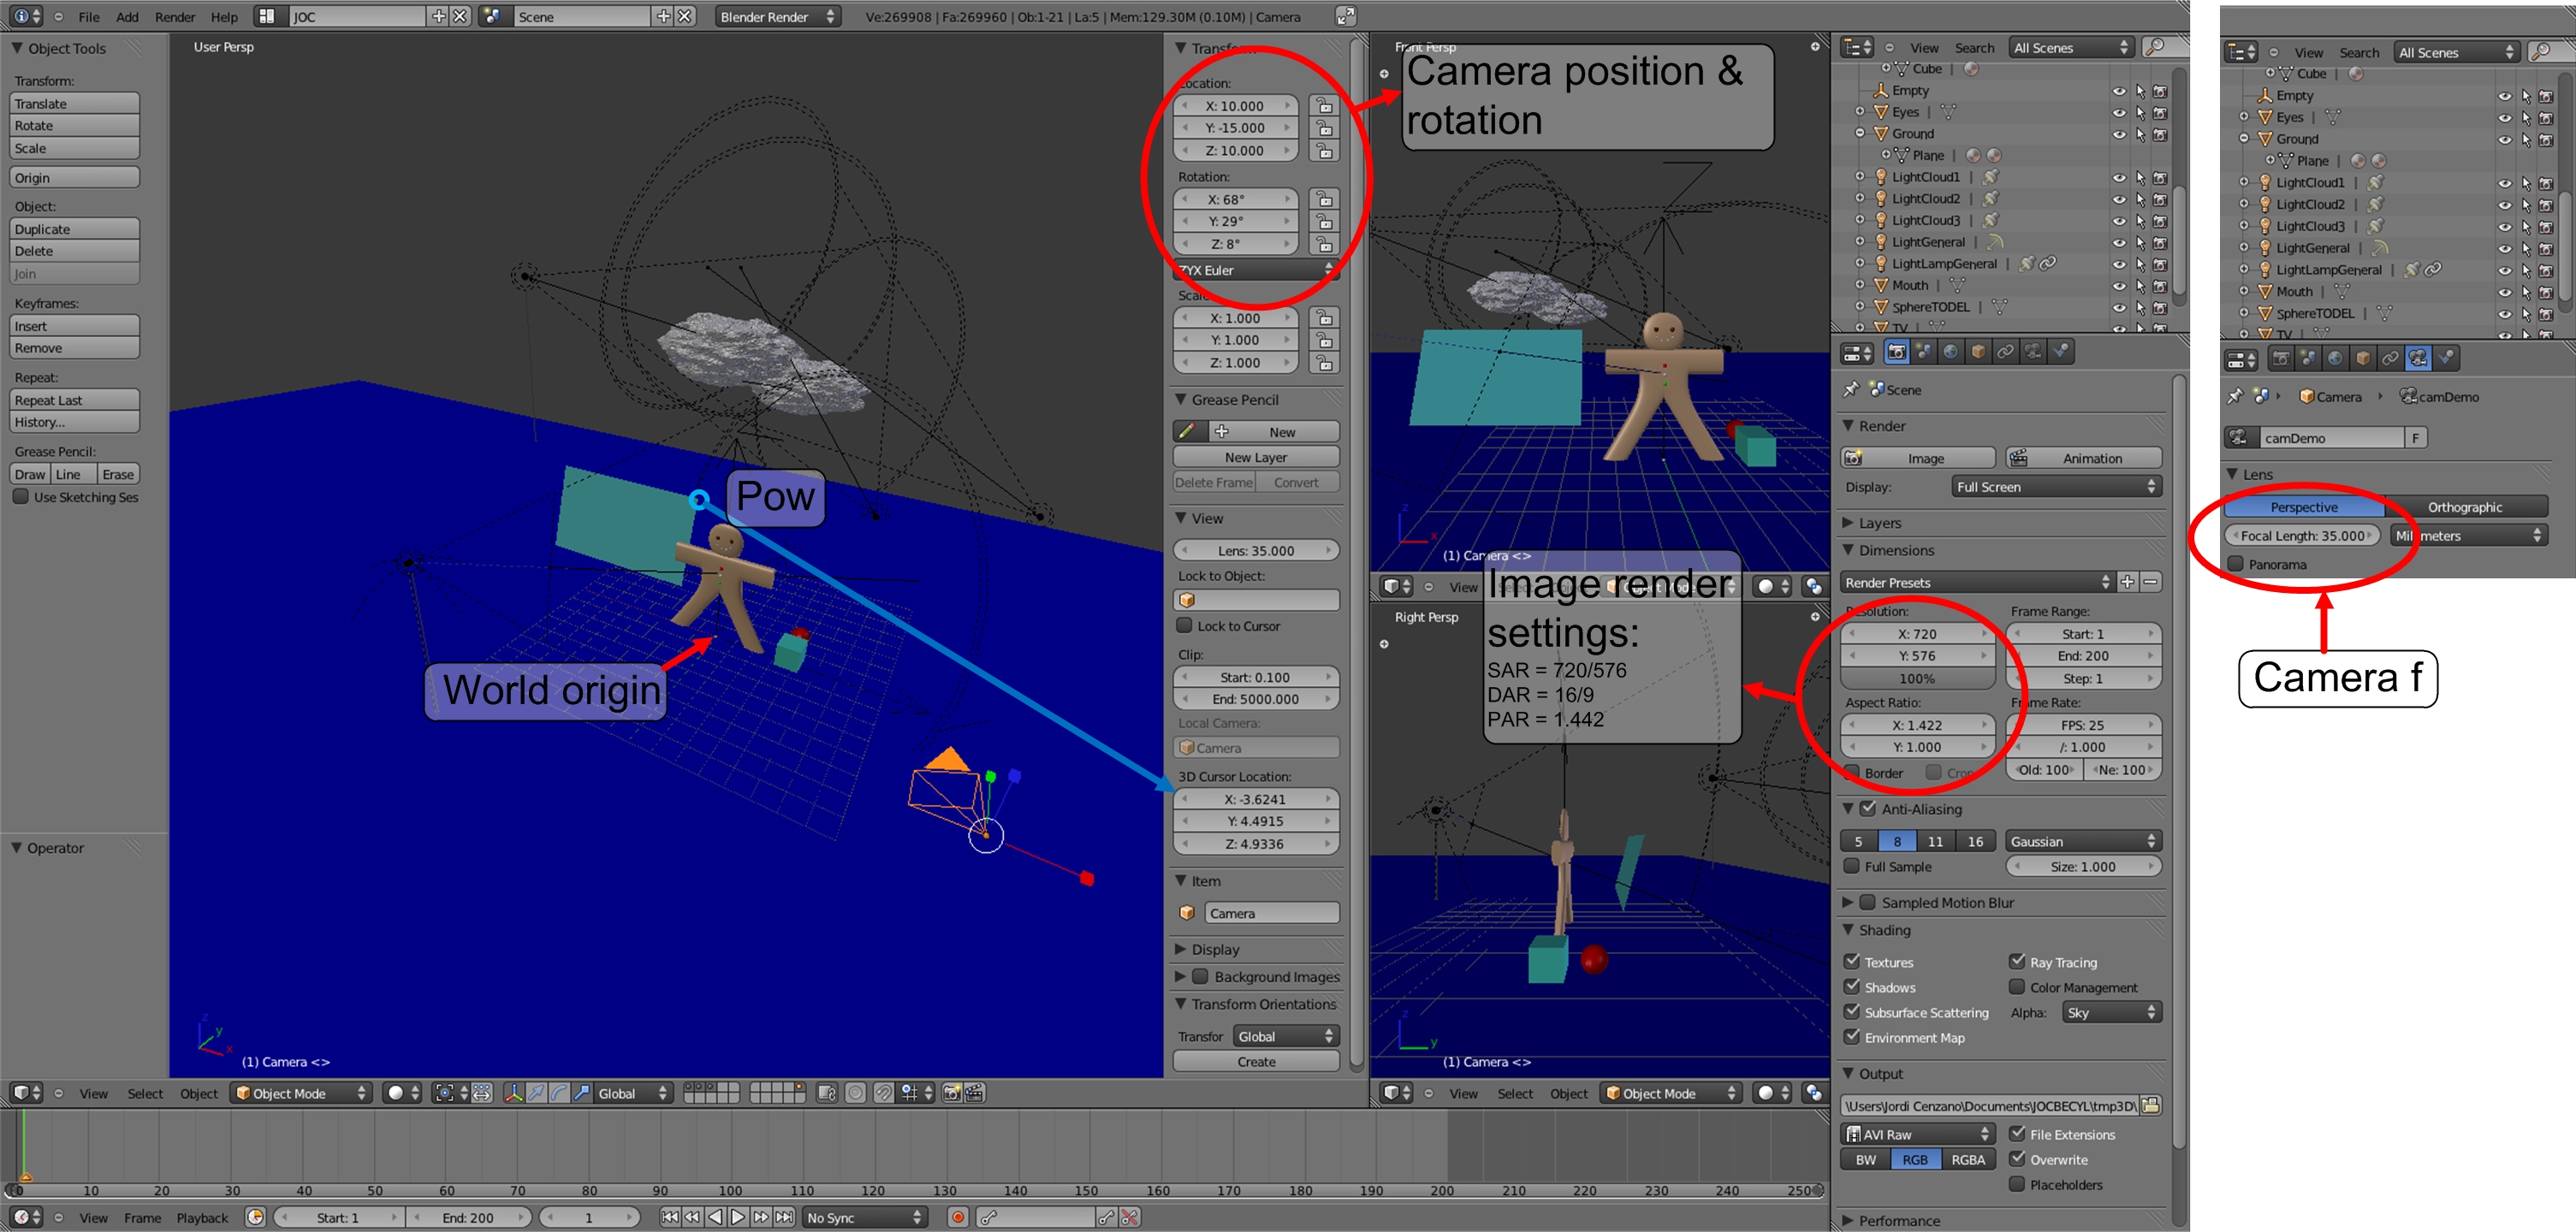This screenshot has height=1232, width=2576.
Task: Click the 100% resolution percentage slider
Action: (1916, 678)
